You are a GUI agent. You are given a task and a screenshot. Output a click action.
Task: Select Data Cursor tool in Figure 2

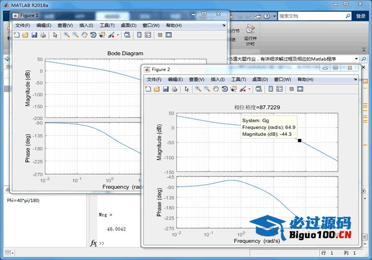(234, 89)
